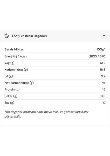Click the 7.6 net carbohydrate value

(x=103, y=83)
